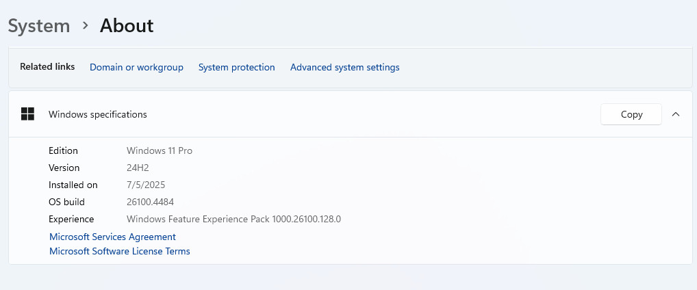Go back to System in the breadcrumb
Viewport: 697px width, 290px height.
point(39,26)
